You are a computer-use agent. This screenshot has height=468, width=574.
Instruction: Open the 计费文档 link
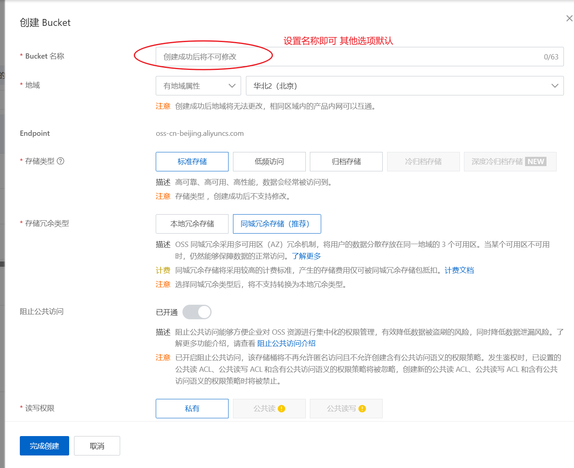tap(459, 270)
